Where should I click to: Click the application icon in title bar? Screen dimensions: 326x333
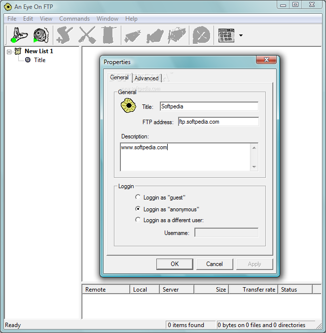point(8,7)
